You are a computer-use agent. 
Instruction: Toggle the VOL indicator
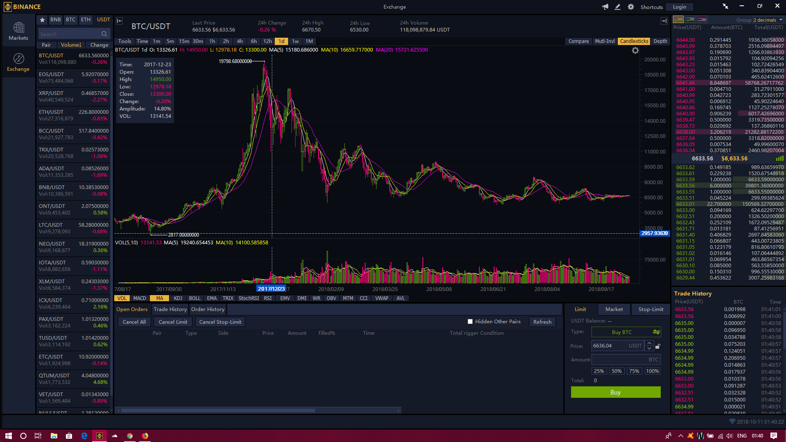point(122,298)
